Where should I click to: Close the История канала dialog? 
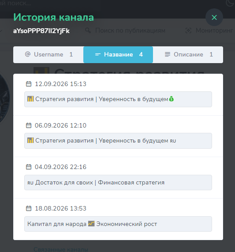[x=214, y=17]
